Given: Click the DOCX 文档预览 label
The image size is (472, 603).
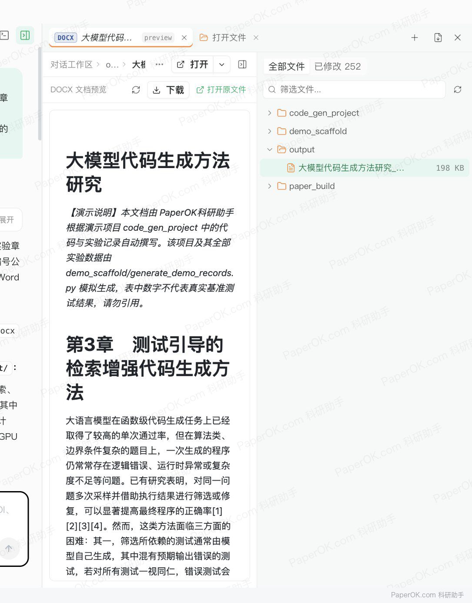Looking at the screenshot, I should coord(78,90).
